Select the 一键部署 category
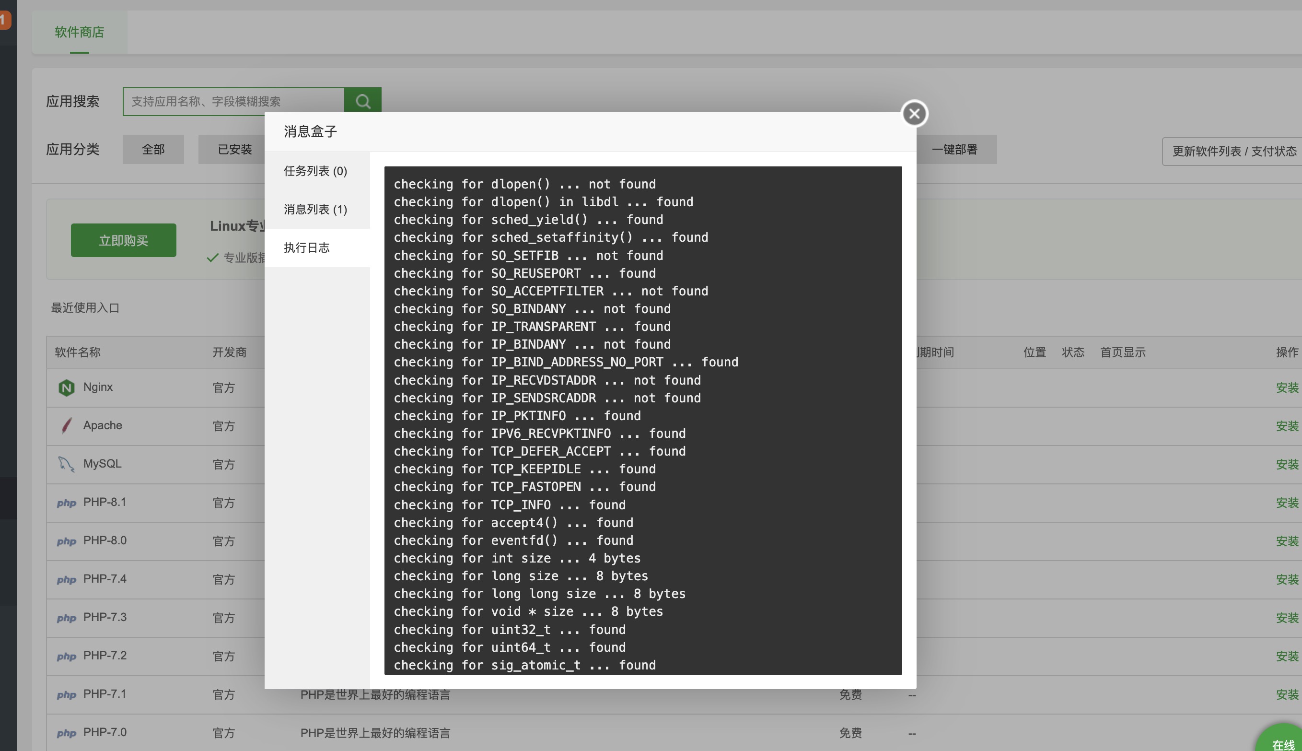 click(954, 150)
